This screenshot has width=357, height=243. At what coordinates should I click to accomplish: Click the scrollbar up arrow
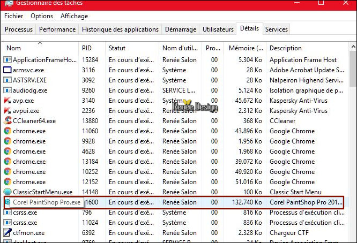(353, 47)
